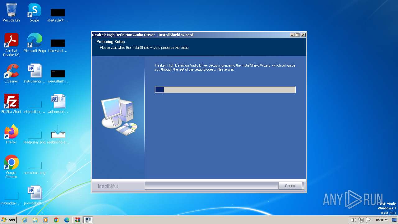Image resolution: width=398 pixels, height=224 pixels.
Task: Select the nprevious.png desktop file
Action: coord(35,168)
